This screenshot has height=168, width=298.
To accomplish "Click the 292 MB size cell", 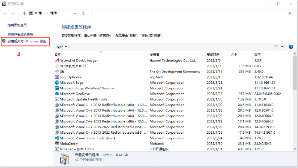I will pos(245,72).
